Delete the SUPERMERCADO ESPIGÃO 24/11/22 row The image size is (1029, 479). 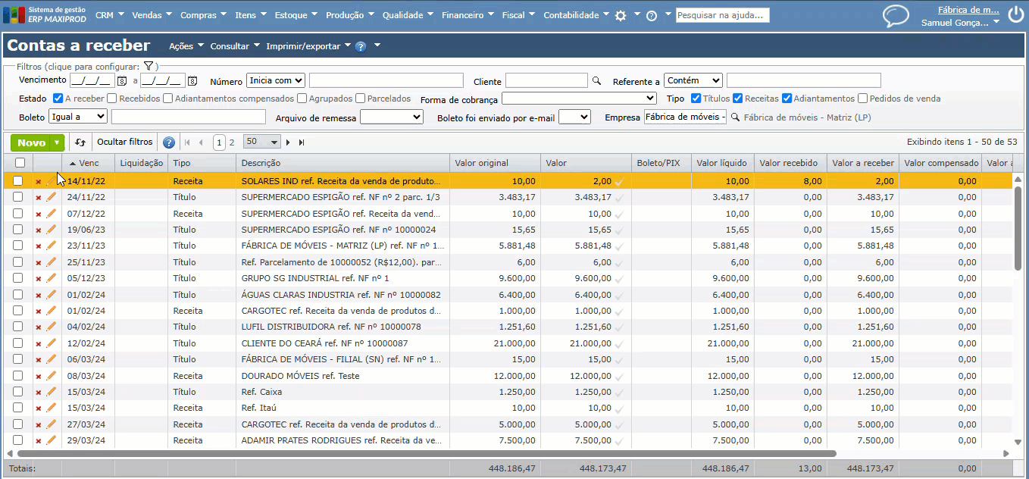(x=39, y=197)
